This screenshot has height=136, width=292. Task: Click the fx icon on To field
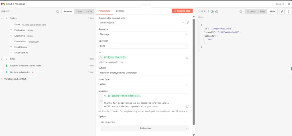pyautogui.click(x=101, y=58)
